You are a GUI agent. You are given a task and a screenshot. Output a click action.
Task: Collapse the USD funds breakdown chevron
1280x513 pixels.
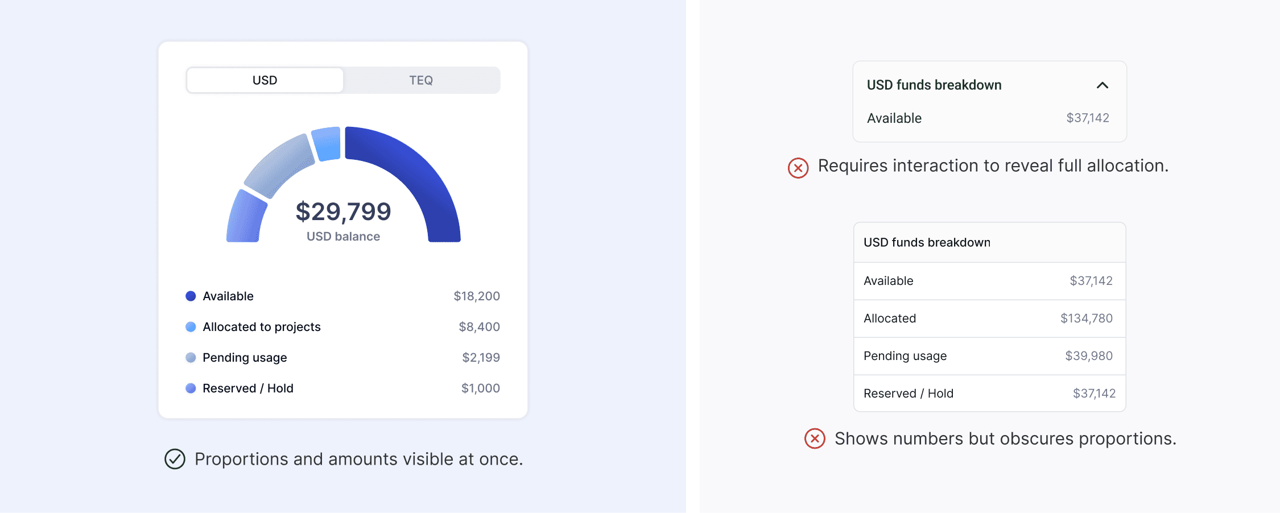1102,85
